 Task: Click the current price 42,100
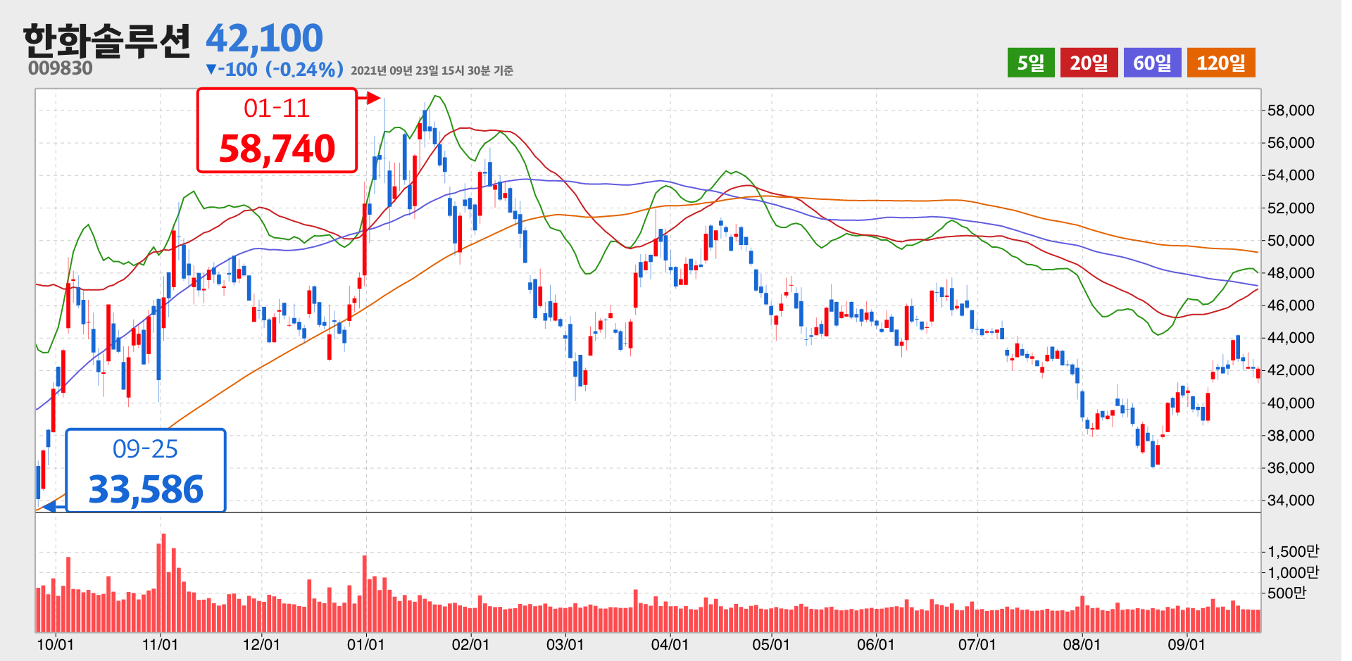(x=264, y=38)
